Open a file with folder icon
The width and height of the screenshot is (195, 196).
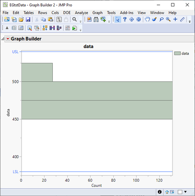(x=21, y=20)
